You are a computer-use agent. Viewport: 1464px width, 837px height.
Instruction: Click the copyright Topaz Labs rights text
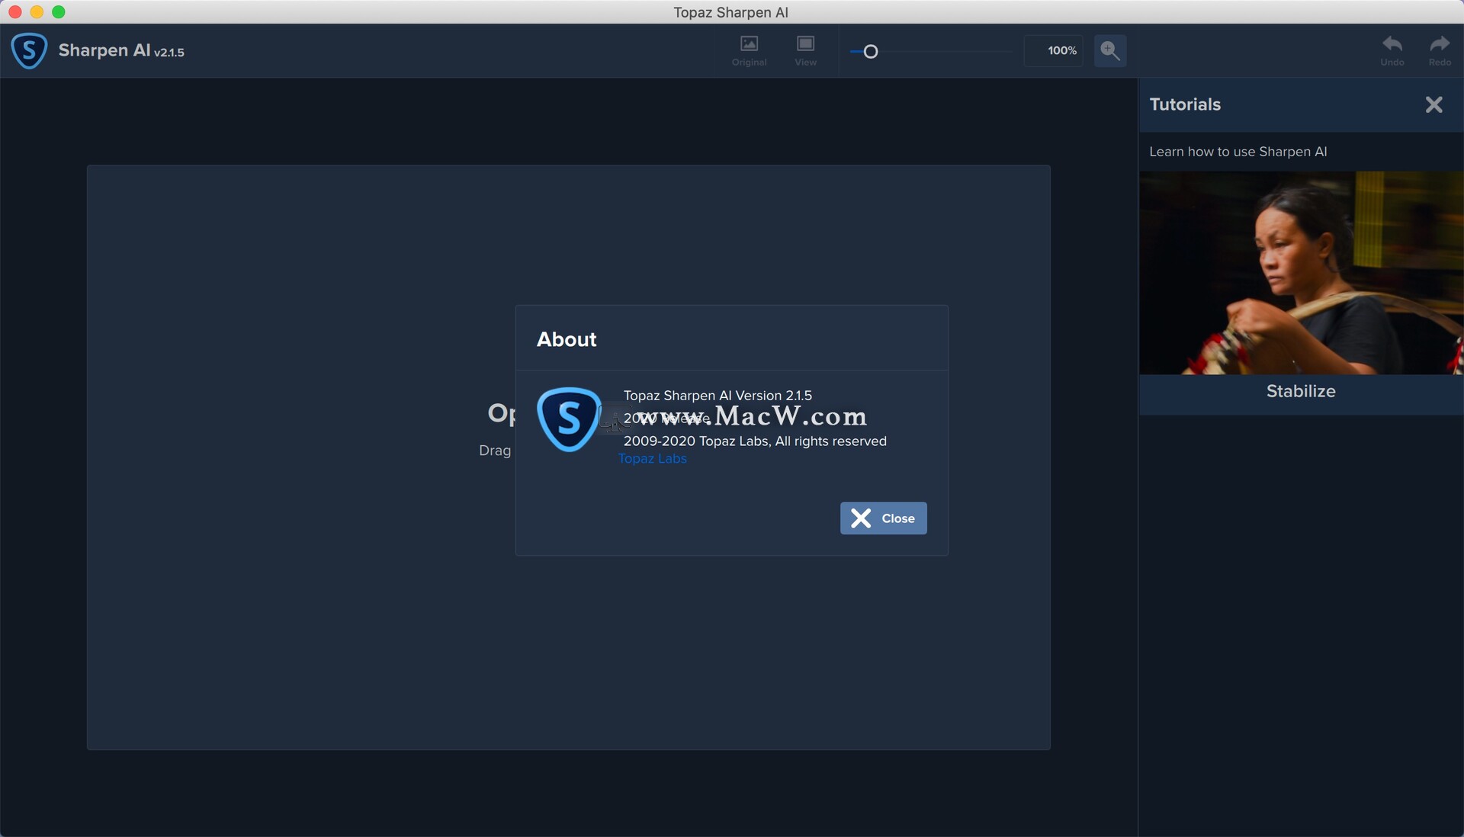[x=755, y=441]
